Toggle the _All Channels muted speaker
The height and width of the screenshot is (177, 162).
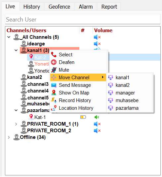click(x=97, y=37)
